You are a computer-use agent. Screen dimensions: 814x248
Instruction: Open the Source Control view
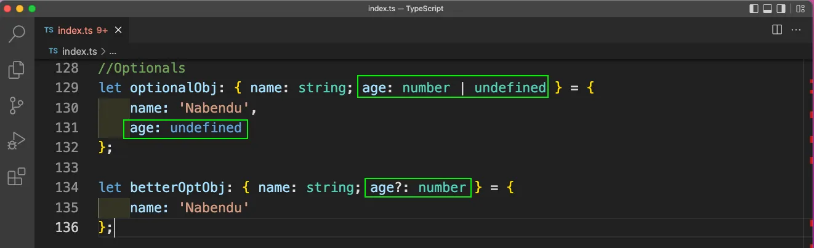(17, 105)
